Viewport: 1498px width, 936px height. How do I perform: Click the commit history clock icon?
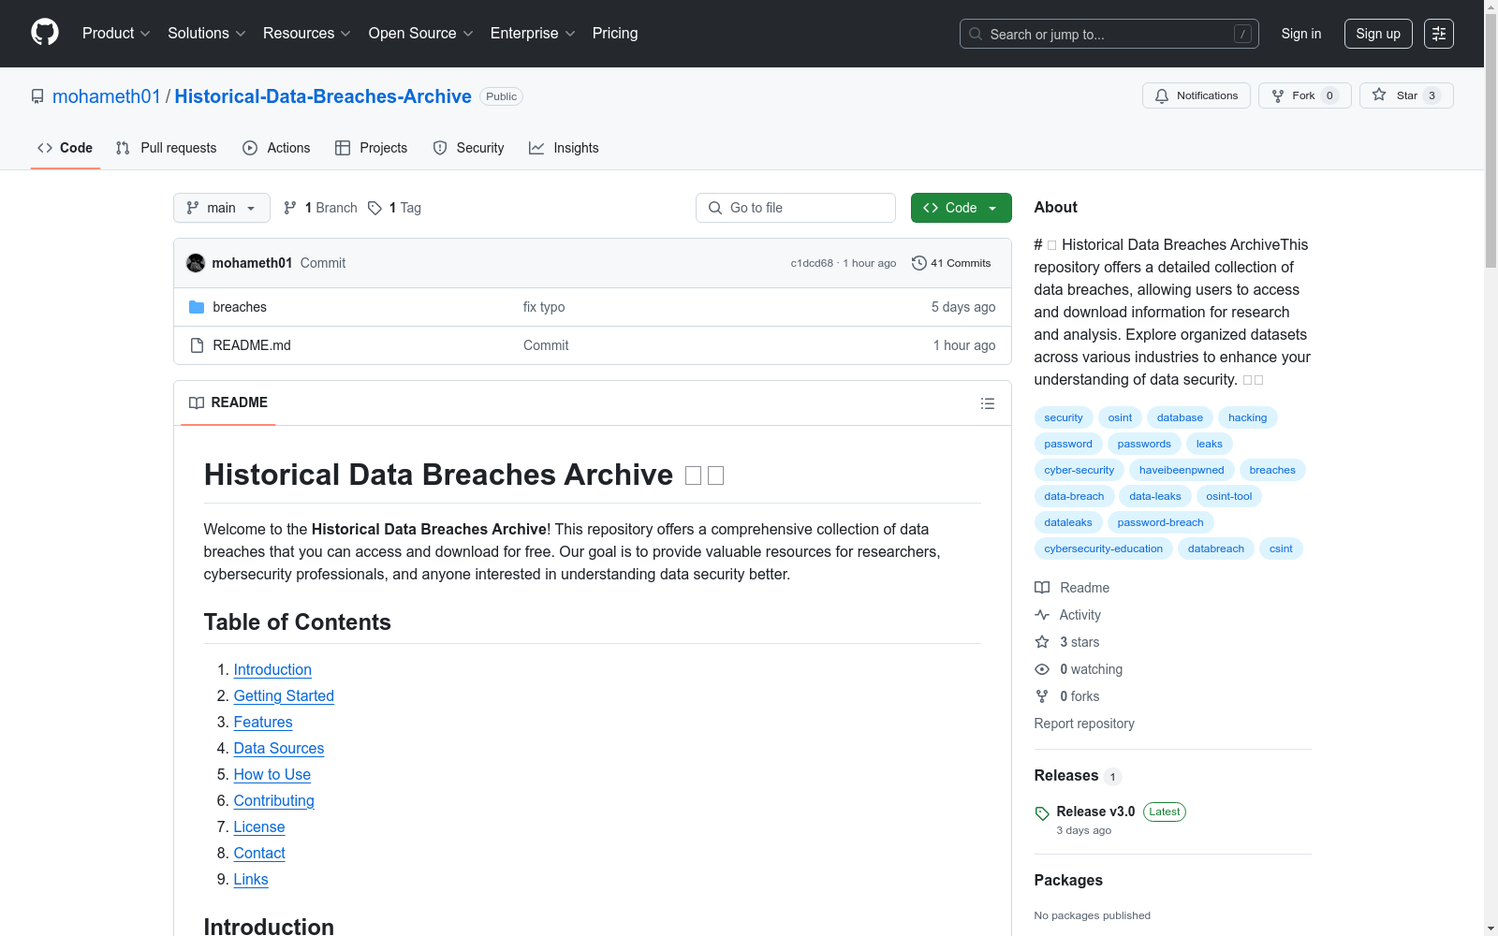919,263
